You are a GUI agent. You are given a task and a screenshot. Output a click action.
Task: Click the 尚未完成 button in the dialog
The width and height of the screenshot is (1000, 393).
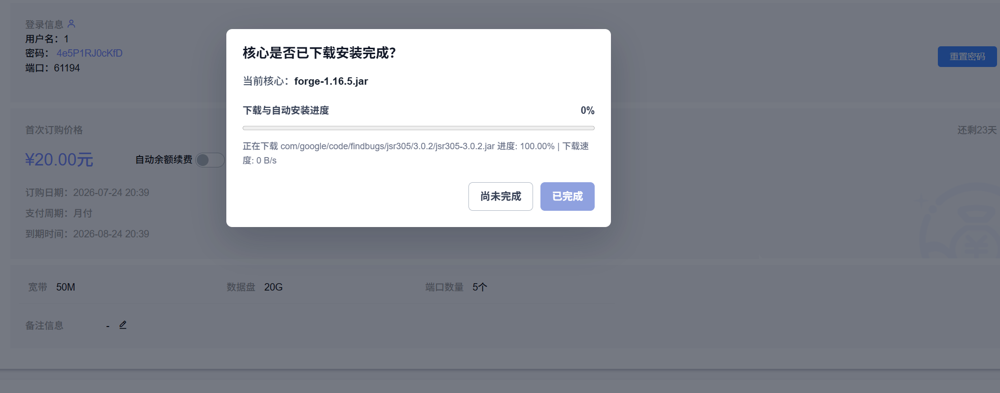500,196
